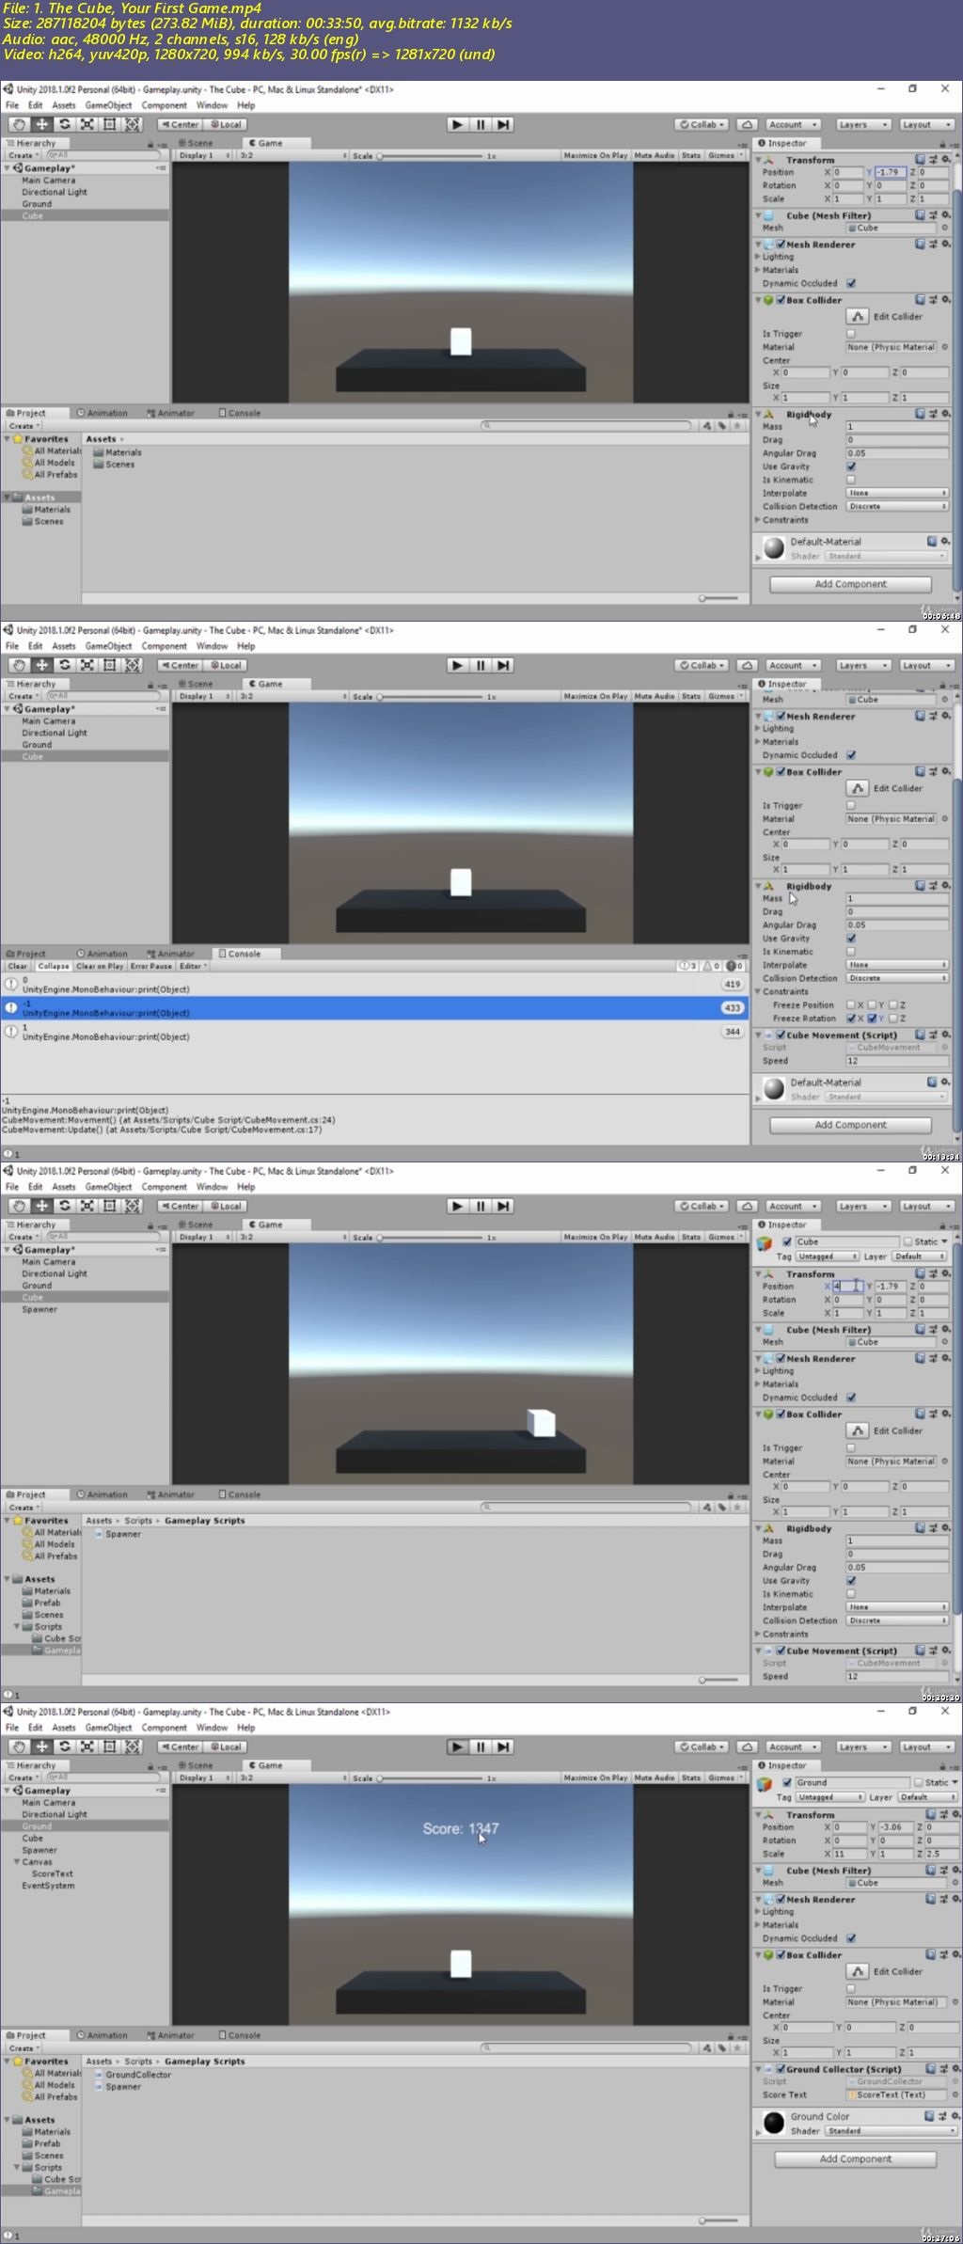Click Edit Collider icon in the Ground inspector
963x2244 pixels.
tap(858, 1971)
